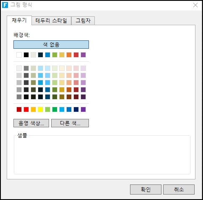The height and width of the screenshot is (200, 203).
Task: Select the 채우기 tab
Action: (19, 21)
